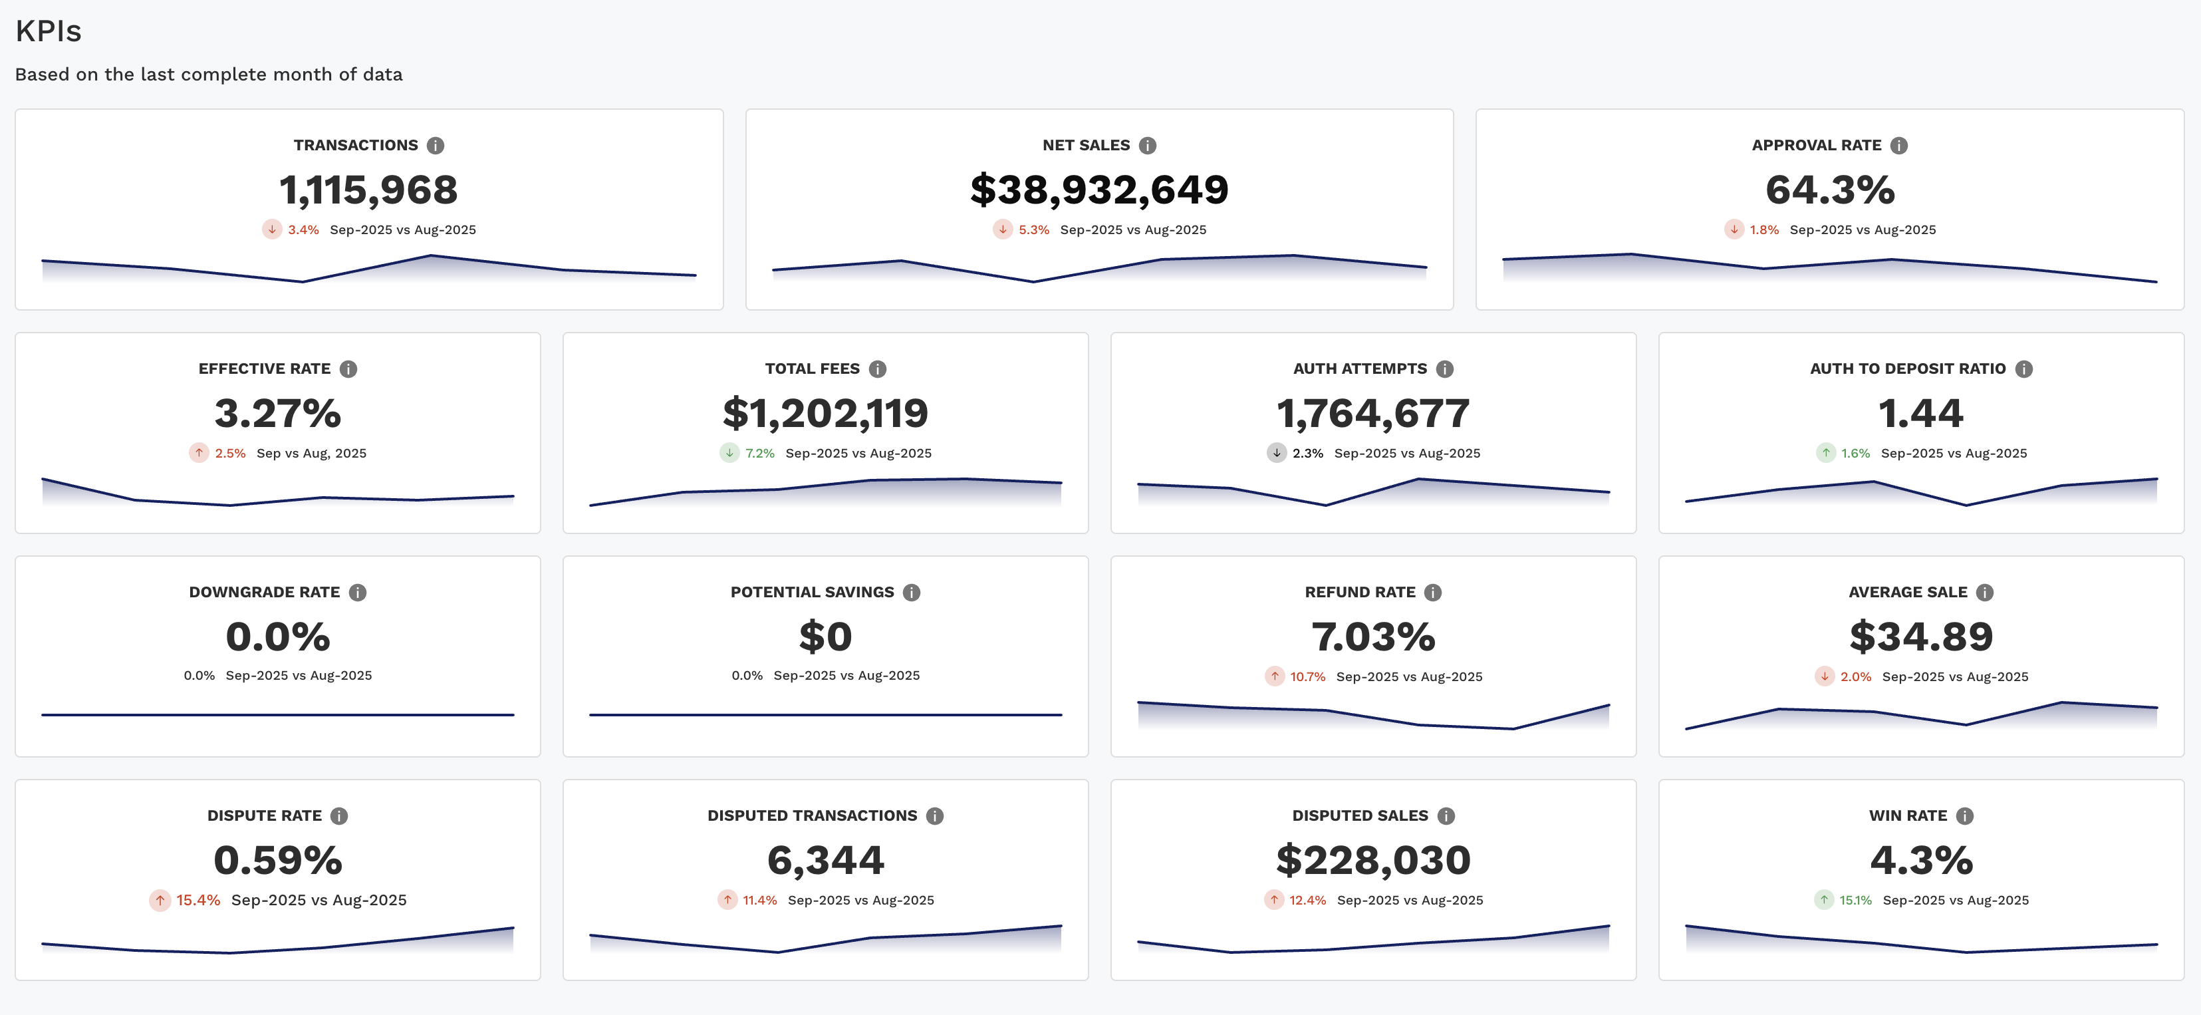Screen dimensions: 2201x1015
Task: Click the Transactions sparkline chart
Action: tap(369, 269)
